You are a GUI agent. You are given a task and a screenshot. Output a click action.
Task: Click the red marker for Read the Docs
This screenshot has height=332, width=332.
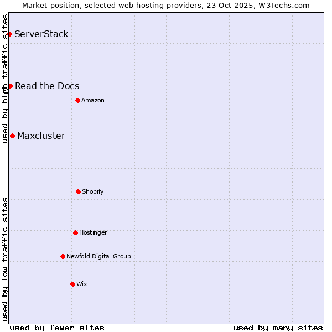click(x=10, y=86)
